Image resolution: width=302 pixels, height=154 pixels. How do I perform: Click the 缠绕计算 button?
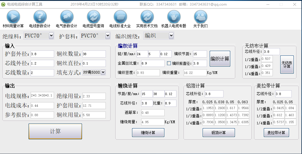pyautogui.click(x=148, y=133)
